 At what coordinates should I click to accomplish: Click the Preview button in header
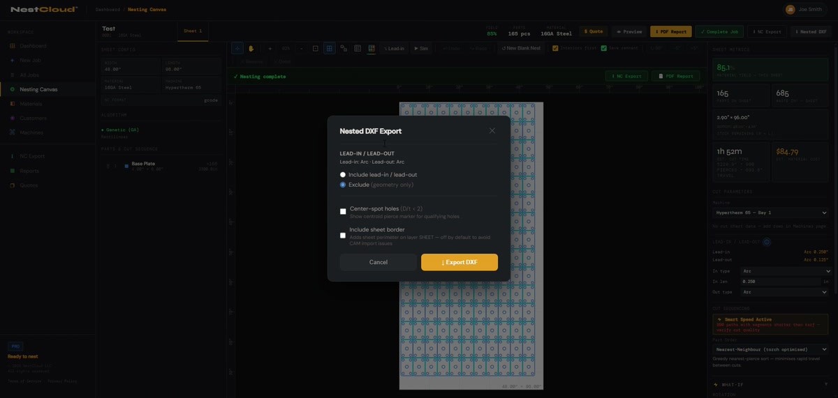[x=629, y=31]
